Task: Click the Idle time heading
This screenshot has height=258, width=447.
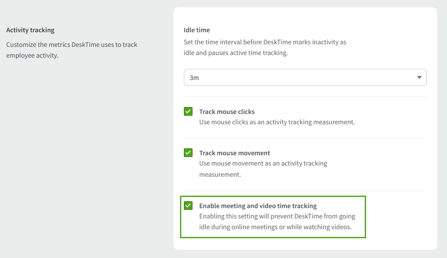Action: pyautogui.click(x=196, y=30)
